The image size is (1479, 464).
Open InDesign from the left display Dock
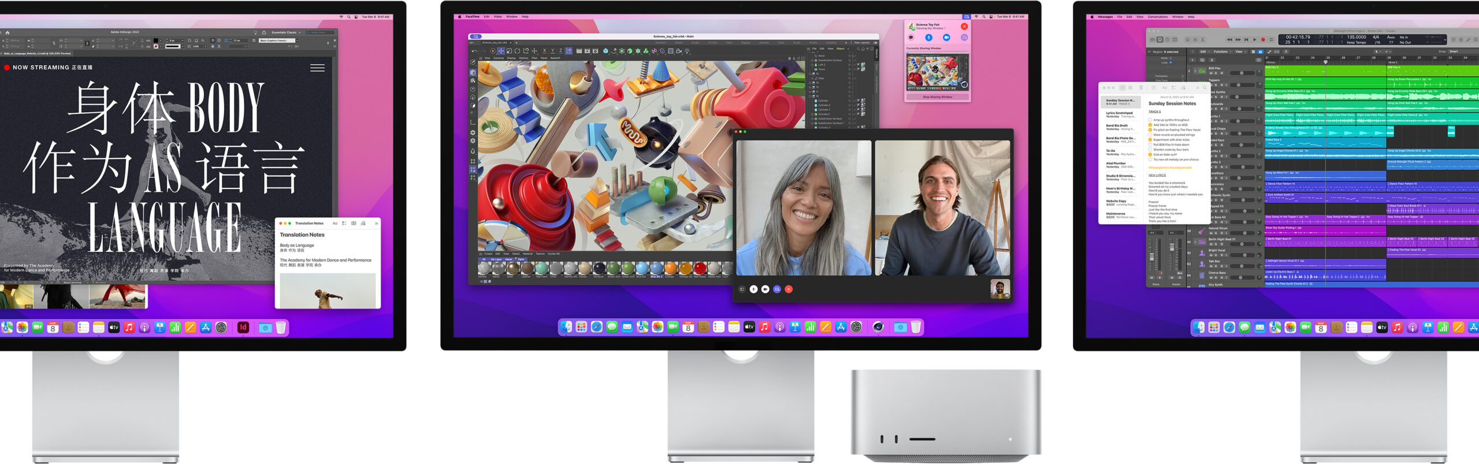(x=243, y=327)
